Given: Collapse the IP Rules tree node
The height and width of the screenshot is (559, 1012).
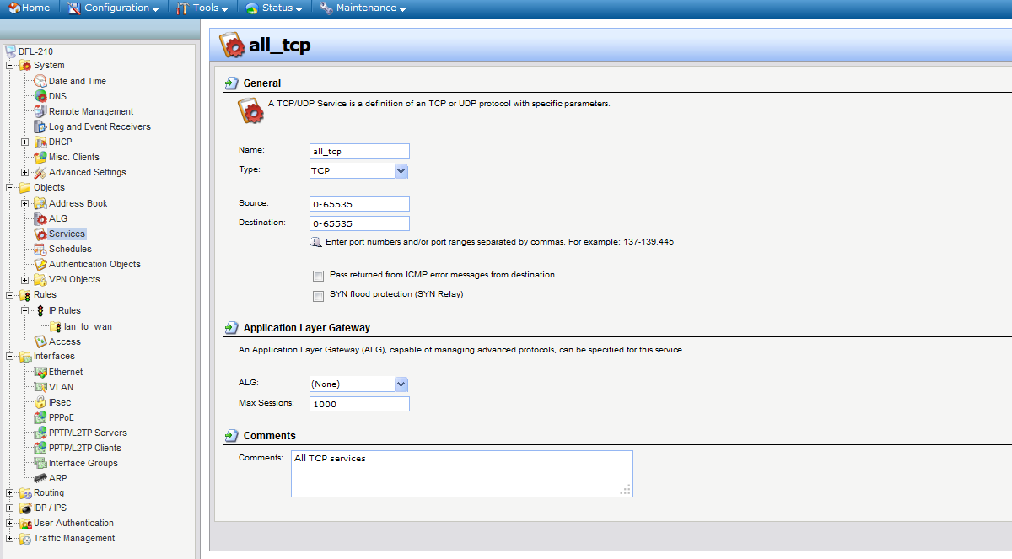Looking at the screenshot, I should [x=25, y=310].
